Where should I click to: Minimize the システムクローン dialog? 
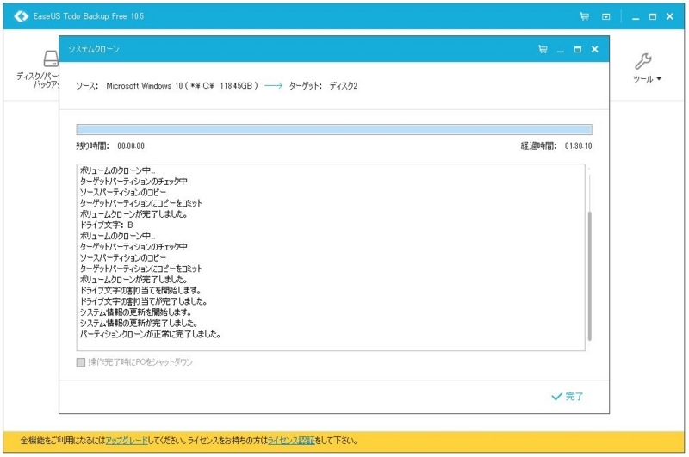click(561, 50)
